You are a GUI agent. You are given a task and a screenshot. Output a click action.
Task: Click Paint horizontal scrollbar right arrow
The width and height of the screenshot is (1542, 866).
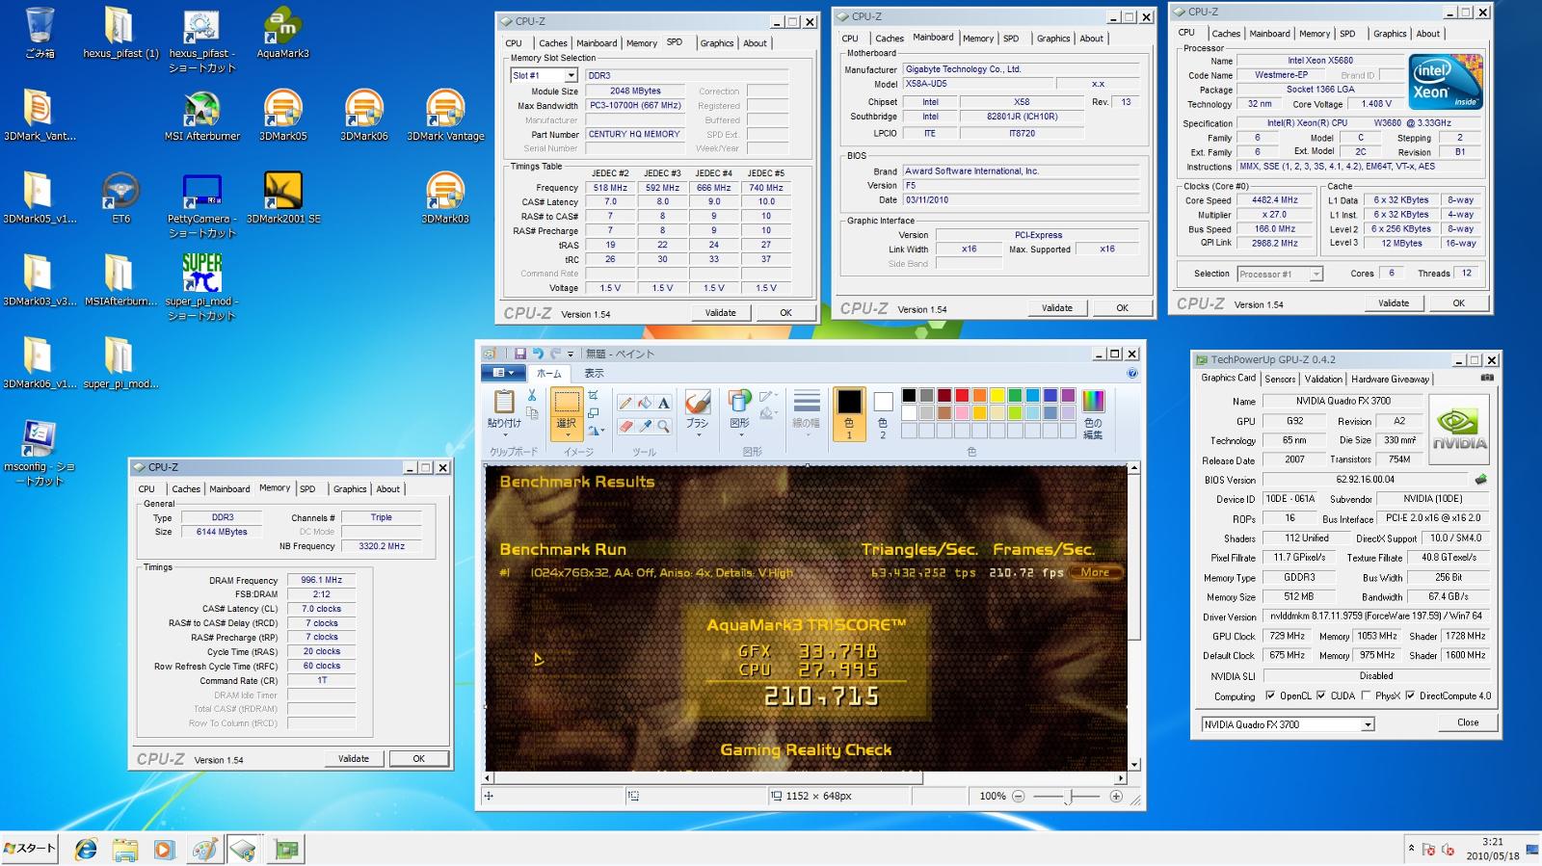tap(1120, 777)
